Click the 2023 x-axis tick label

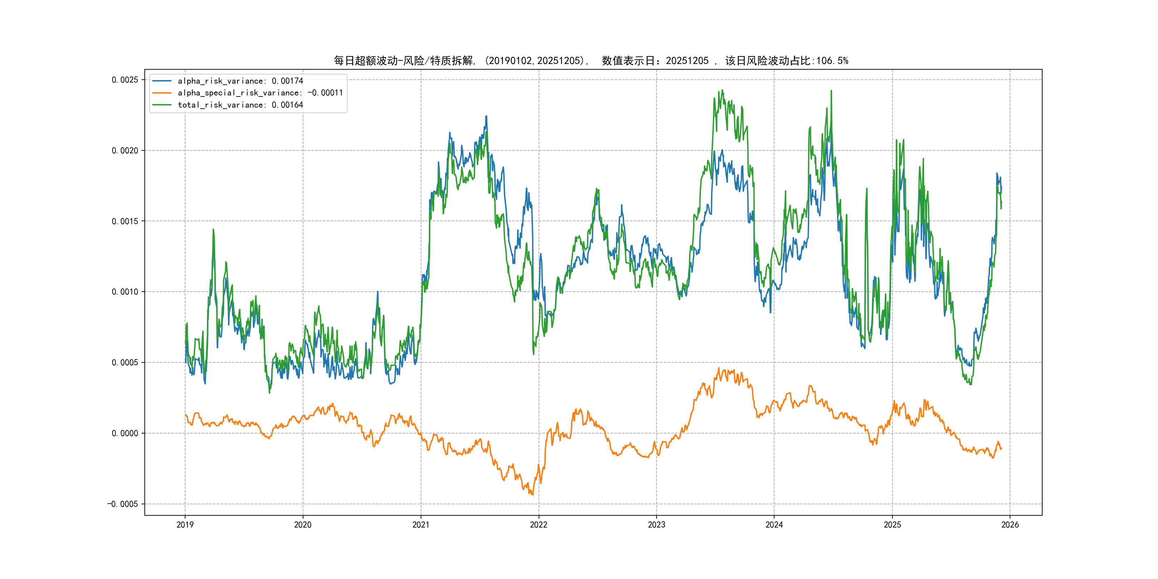(x=656, y=525)
